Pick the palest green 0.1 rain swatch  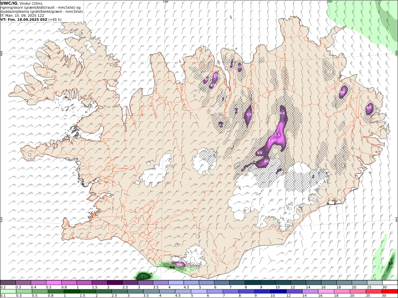coord(8,291)
